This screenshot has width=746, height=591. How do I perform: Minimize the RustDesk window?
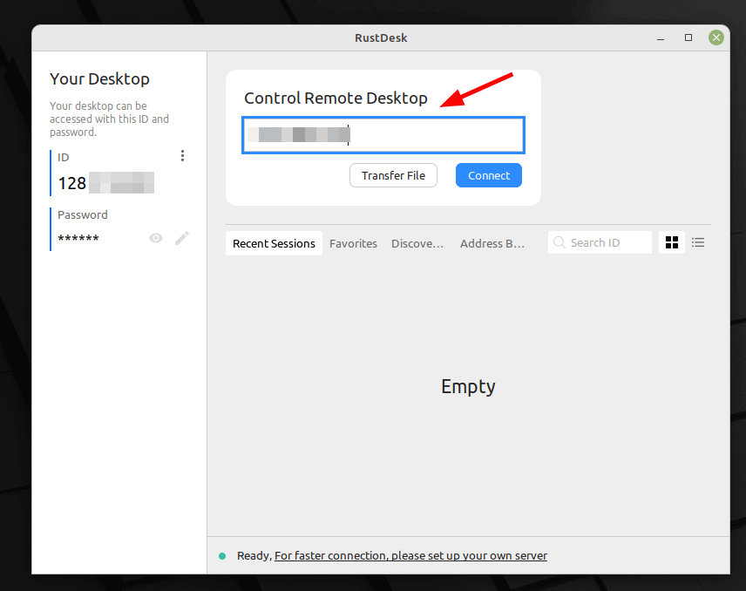click(660, 37)
